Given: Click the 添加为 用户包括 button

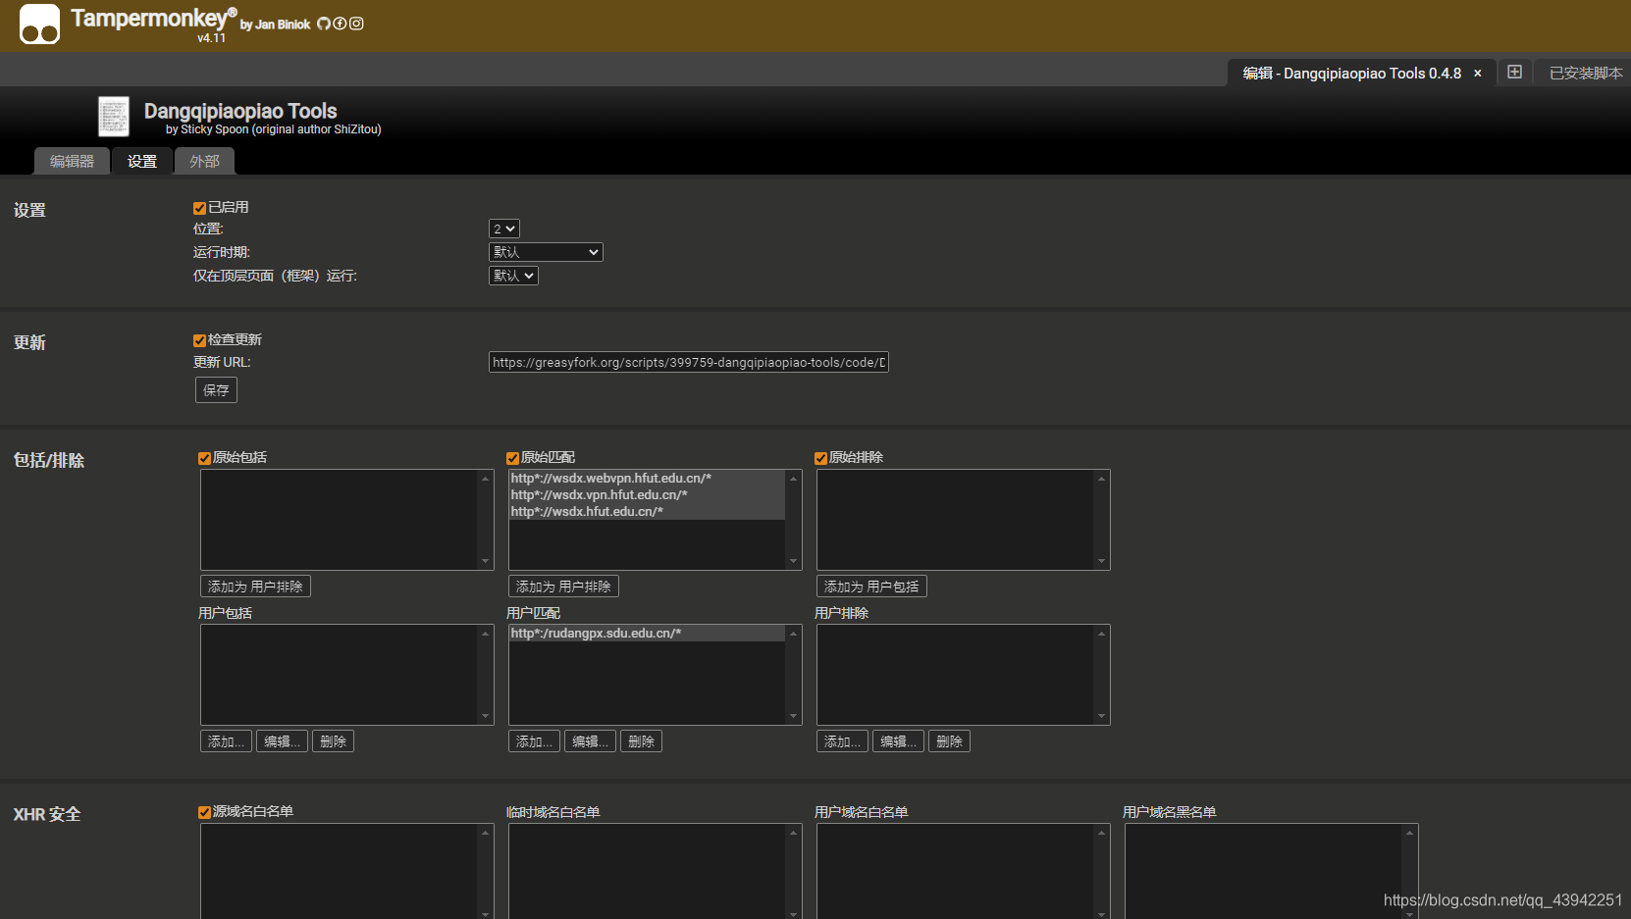Looking at the screenshot, I should tap(871, 587).
